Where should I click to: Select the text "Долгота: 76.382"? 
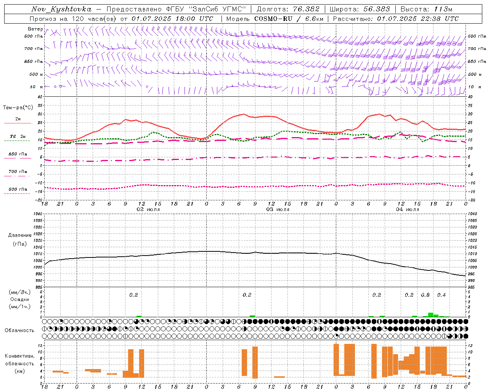288,9
